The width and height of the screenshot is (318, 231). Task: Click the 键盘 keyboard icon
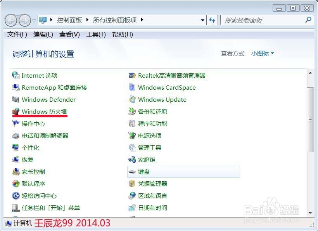(x=132, y=172)
